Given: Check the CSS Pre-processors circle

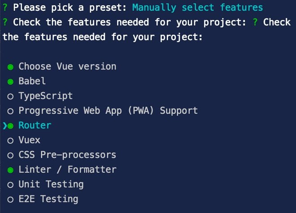Looking at the screenshot, I should click(10, 155).
